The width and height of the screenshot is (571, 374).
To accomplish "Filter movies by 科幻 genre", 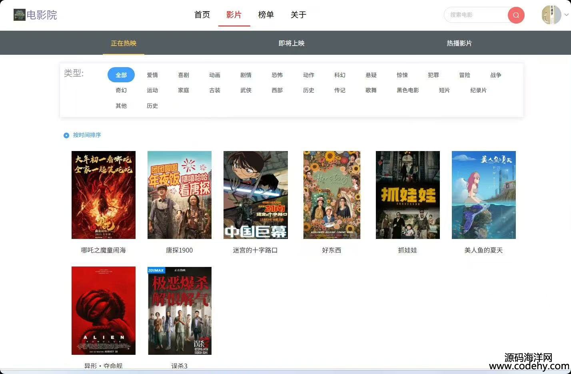I will coord(339,75).
